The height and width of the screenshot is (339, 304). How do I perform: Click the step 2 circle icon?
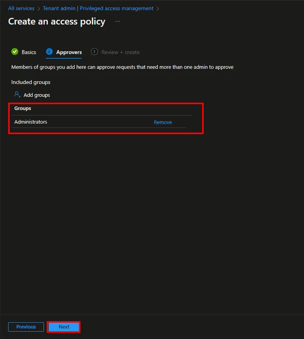[x=49, y=52]
